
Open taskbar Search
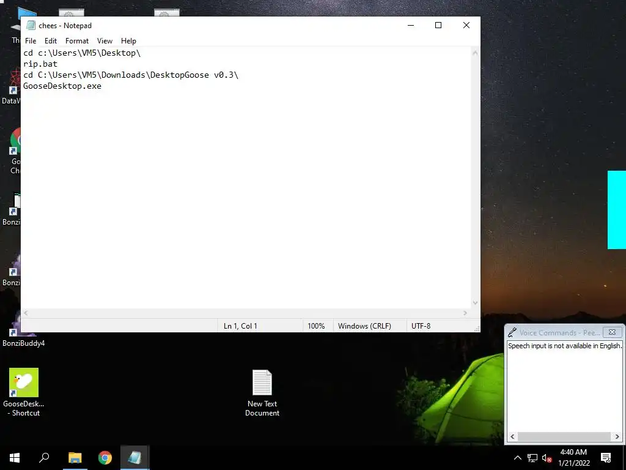point(44,458)
